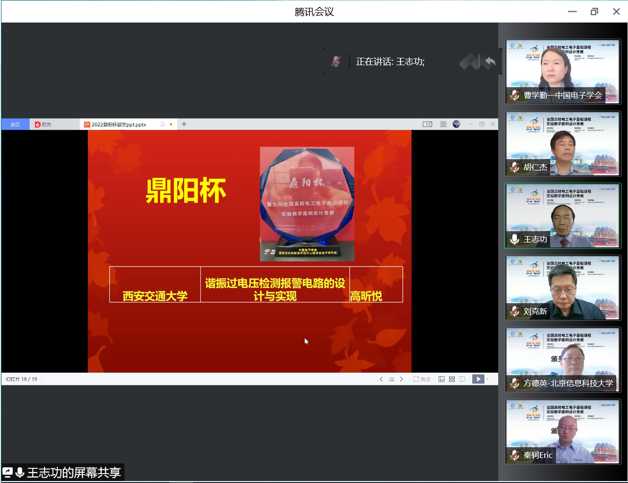Open the slide list icon in WPS status bar

(x=391, y=379)
